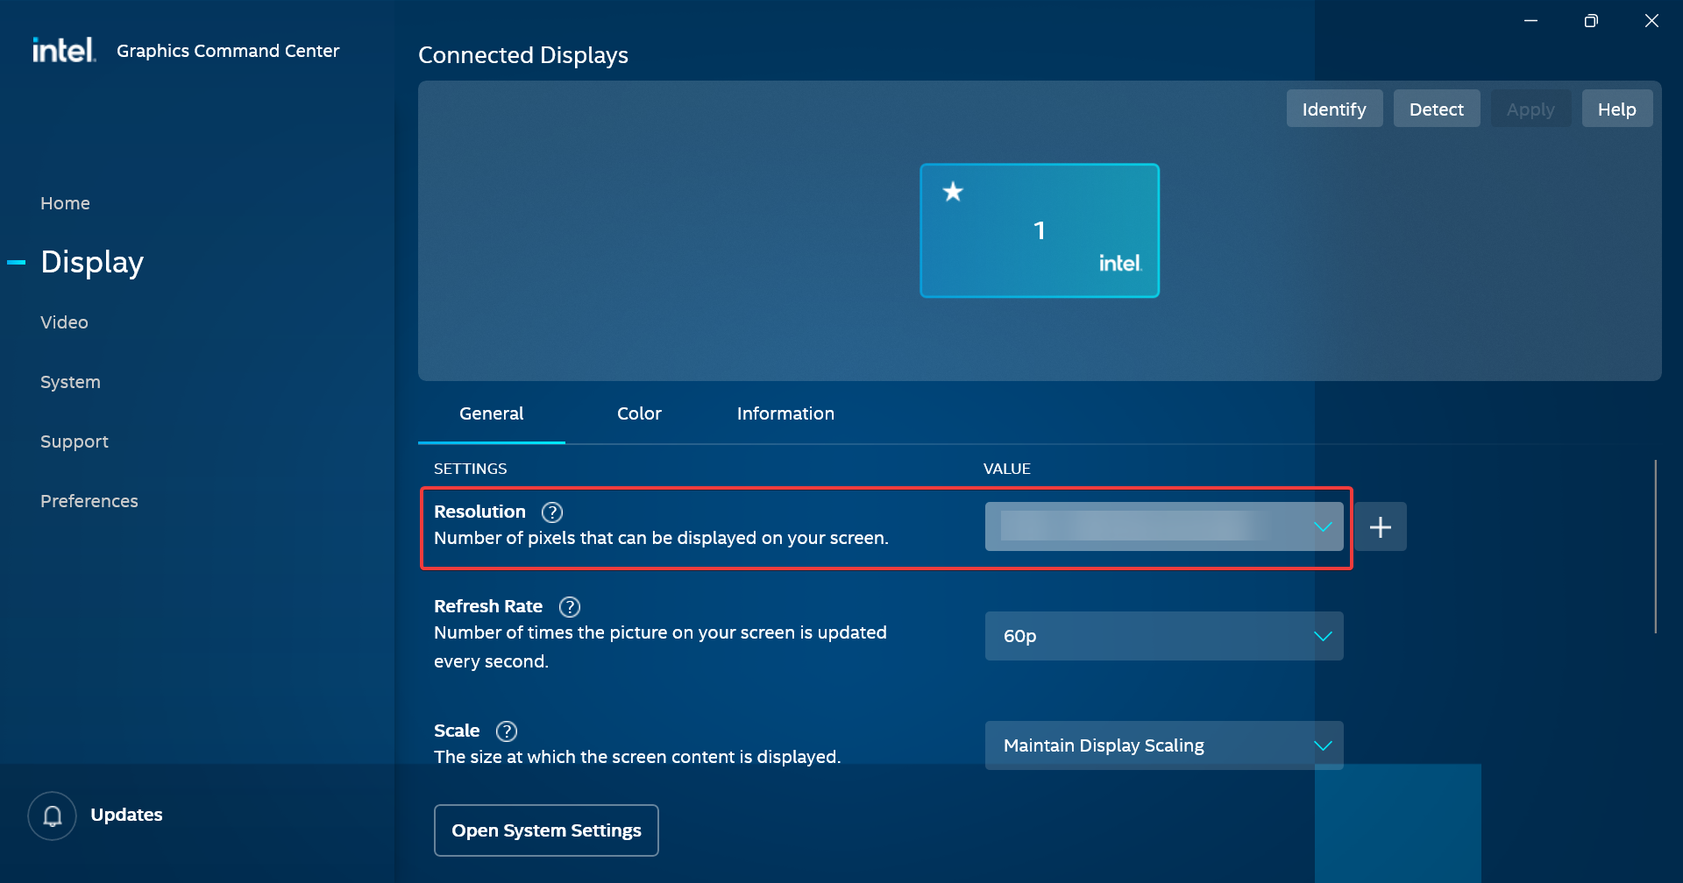Expand the Resolution dropdown
The image size is (1683, 883).
1163,526
